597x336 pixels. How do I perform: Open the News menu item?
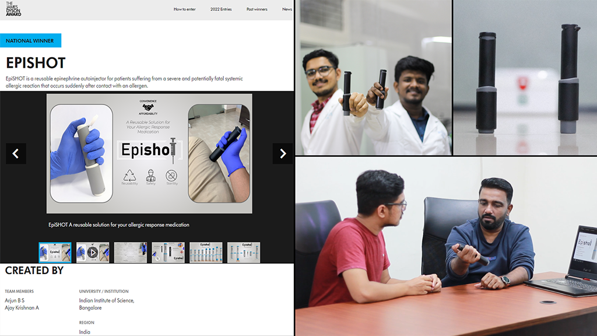(287, 9)
